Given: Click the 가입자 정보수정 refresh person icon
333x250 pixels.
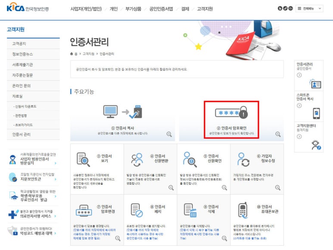Looking at the screenshot, I should 243,159.
